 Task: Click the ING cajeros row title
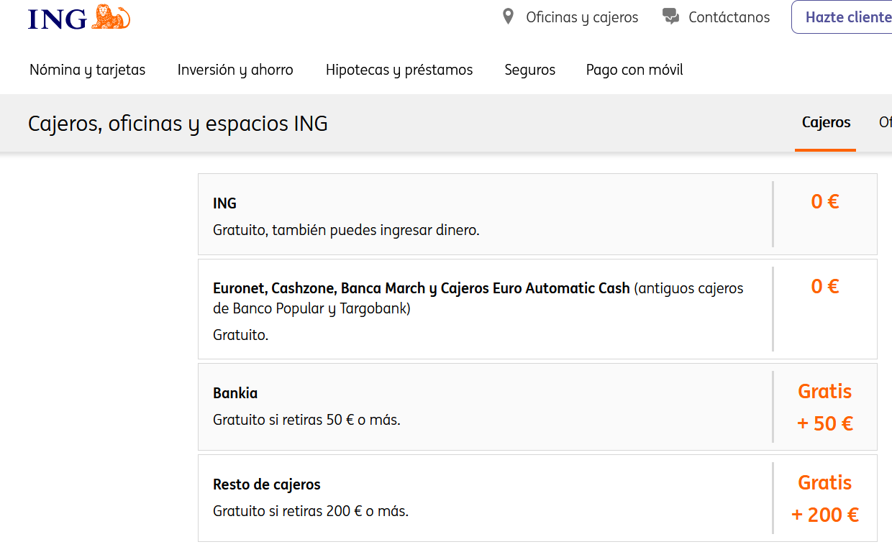point(224,203)
